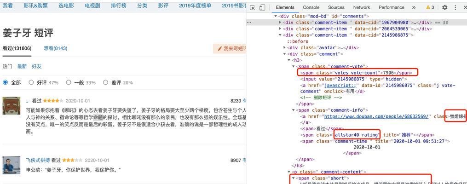Viewport: 467px width, 184px height.
Task: Click the avatar of reviewer 飞侠式拼搏
Action: point(12,165)
